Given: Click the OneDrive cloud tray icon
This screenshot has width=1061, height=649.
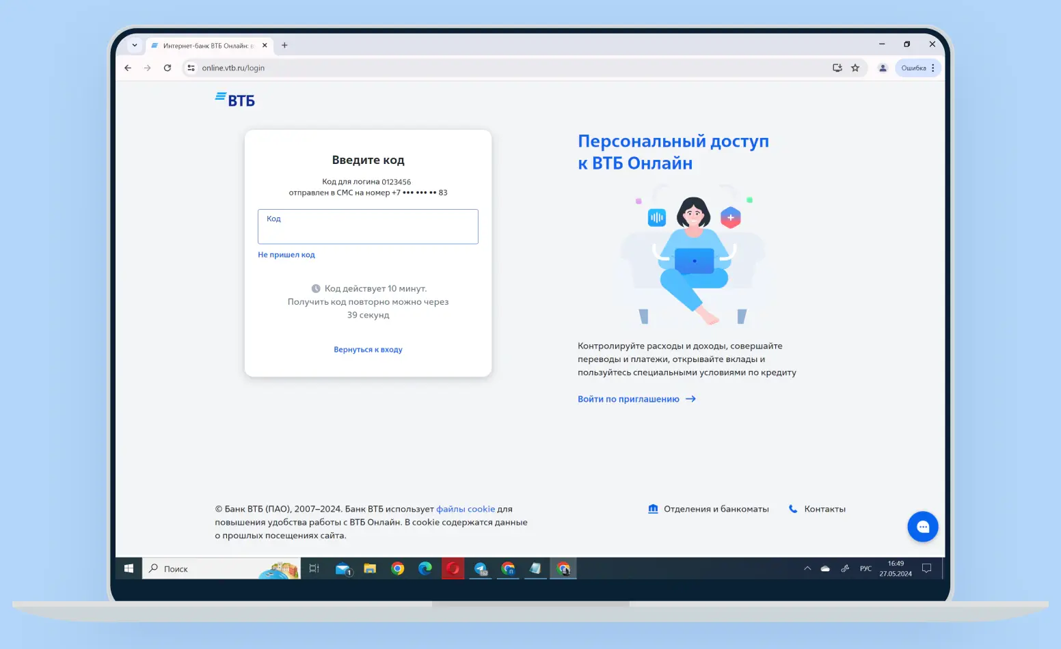Looking at the screenshot, I should pos(825,568).
